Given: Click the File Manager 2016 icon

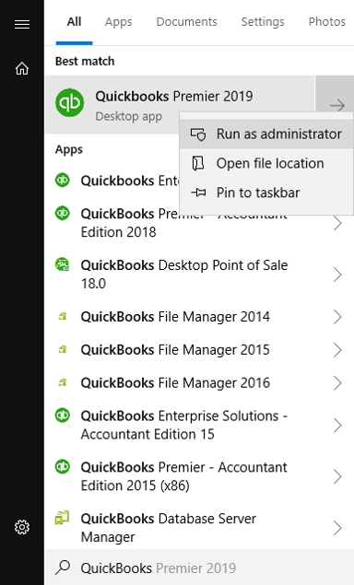Looking at the screenshot, I should tap(63, 382).
